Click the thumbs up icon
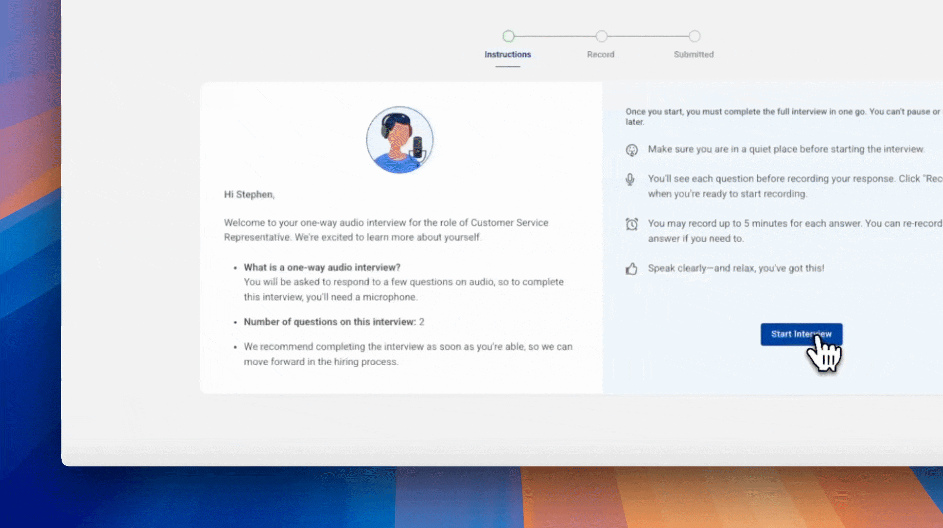The width and height of the screenshot is (943, 528). coord(631,269)
